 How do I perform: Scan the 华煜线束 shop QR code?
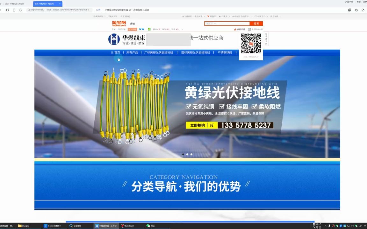point(251,44)
